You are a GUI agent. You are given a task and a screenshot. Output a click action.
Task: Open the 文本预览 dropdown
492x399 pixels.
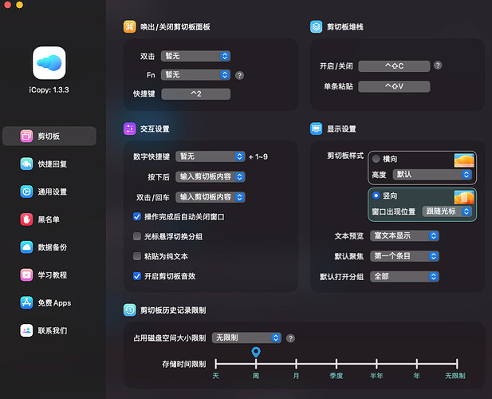tap(404, 235)
